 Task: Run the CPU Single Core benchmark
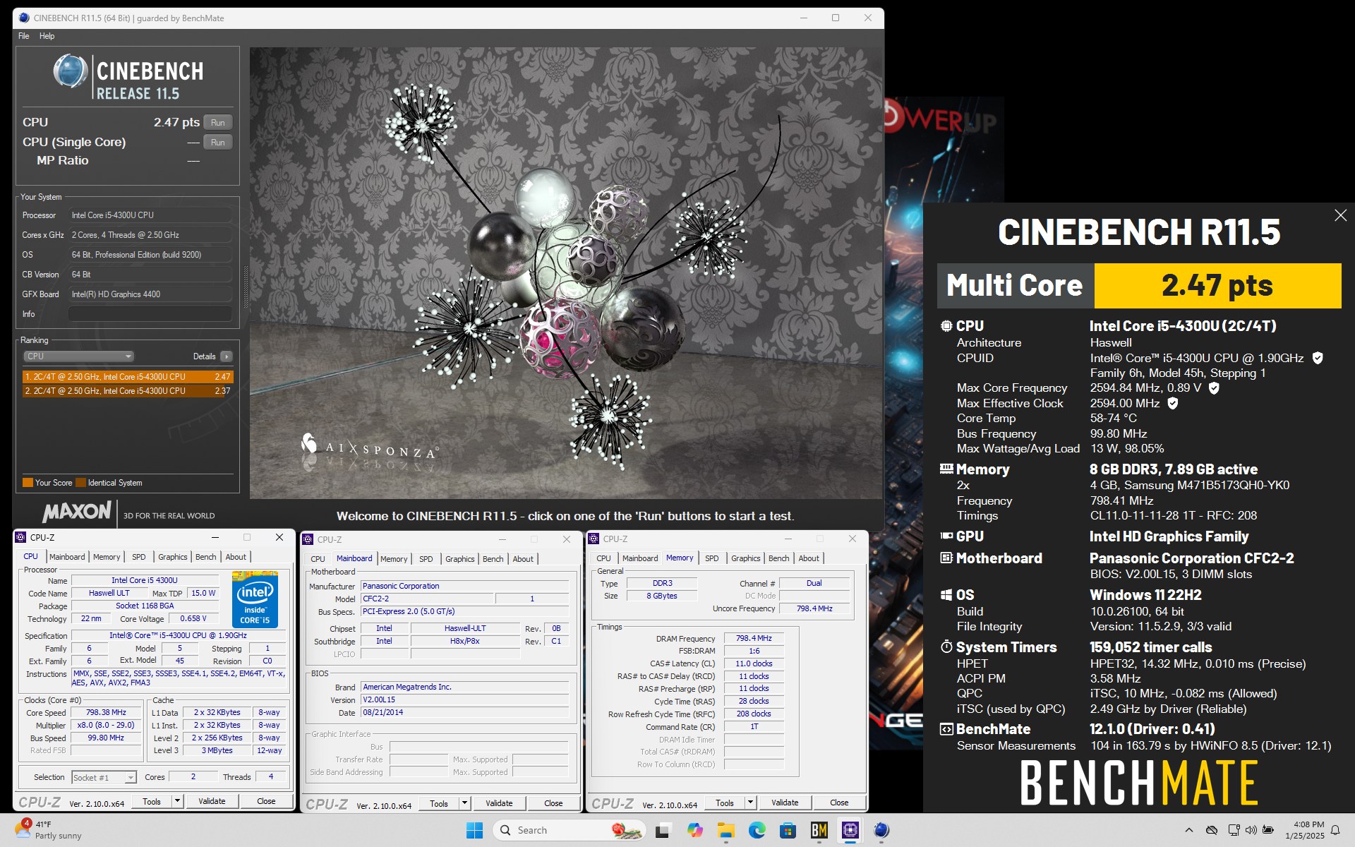218,142
